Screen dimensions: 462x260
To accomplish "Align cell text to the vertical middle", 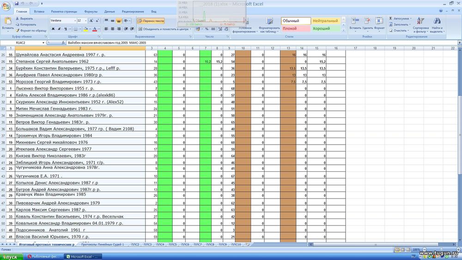I will click(113, 21).
